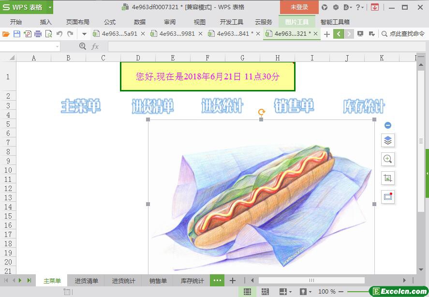Open the 云服务 ribbon tab
The width and height of the screenshot is (429, 297).
tap(264, 22)
